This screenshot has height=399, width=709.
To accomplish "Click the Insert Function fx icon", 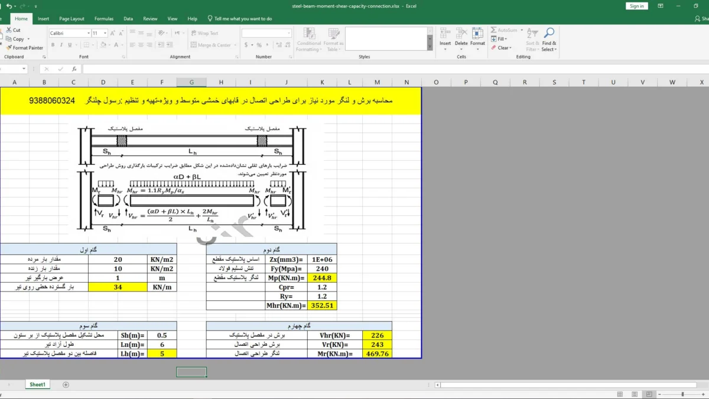I will (74, 69).
